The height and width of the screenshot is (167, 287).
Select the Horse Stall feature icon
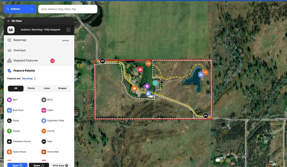point(43,152)
